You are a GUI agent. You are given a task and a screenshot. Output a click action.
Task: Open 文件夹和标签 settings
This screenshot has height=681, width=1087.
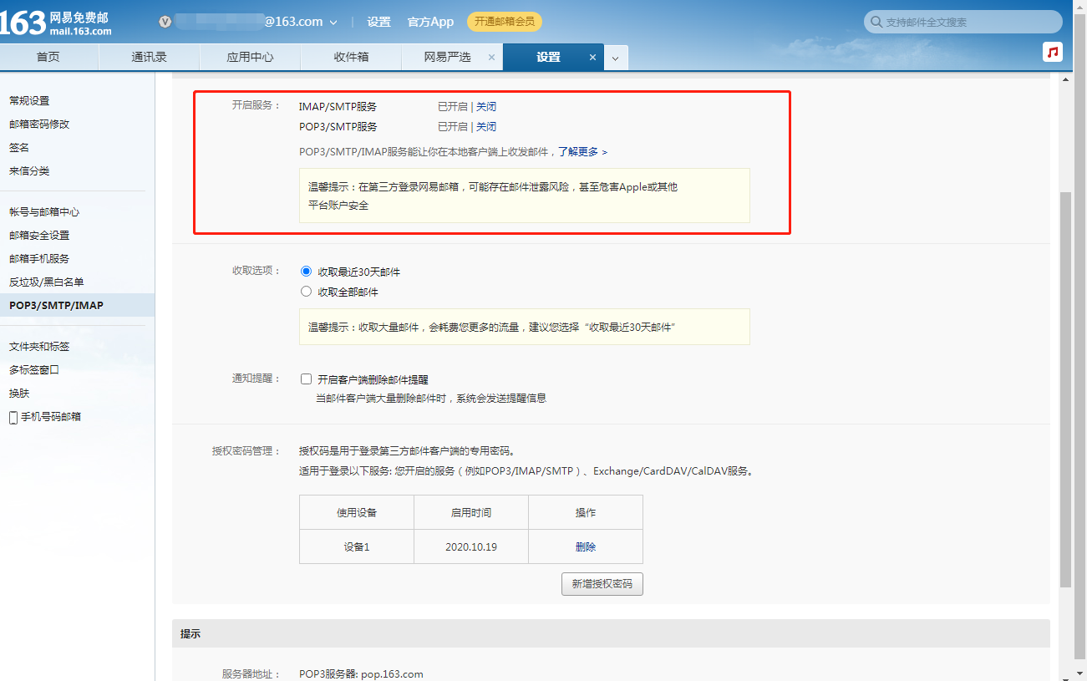[39, 347]
